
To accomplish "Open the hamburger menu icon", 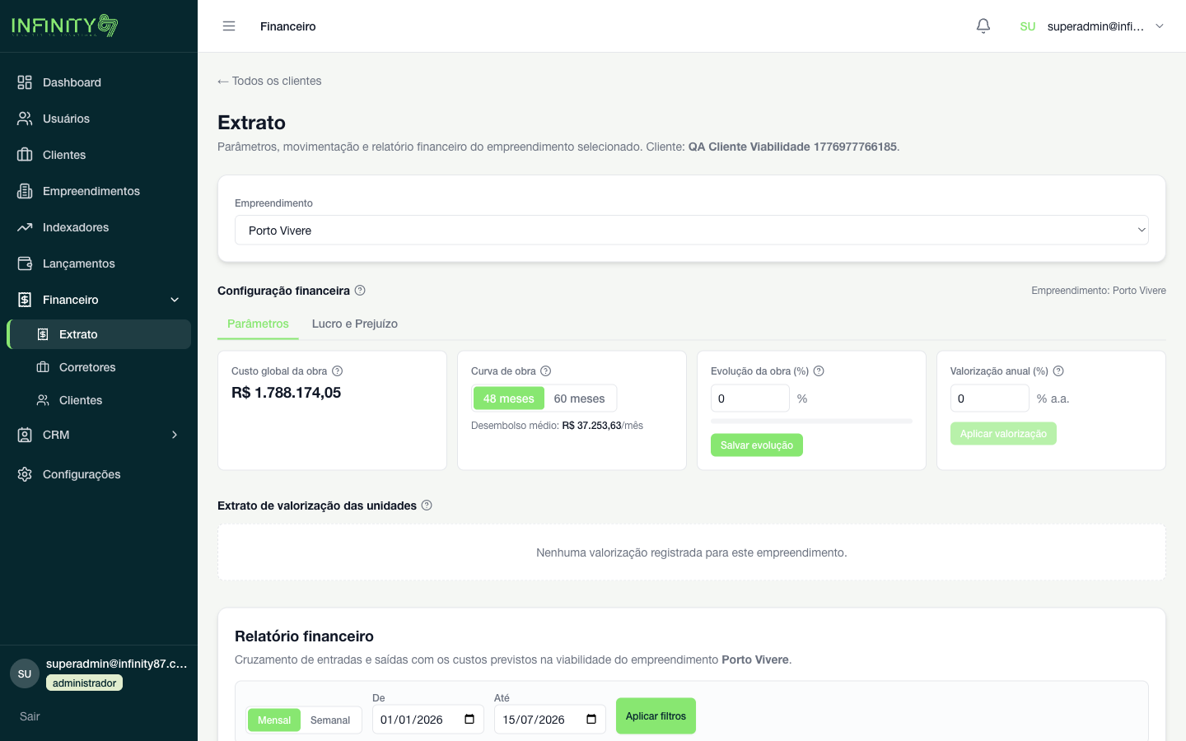I will click(x=229, y=26).
